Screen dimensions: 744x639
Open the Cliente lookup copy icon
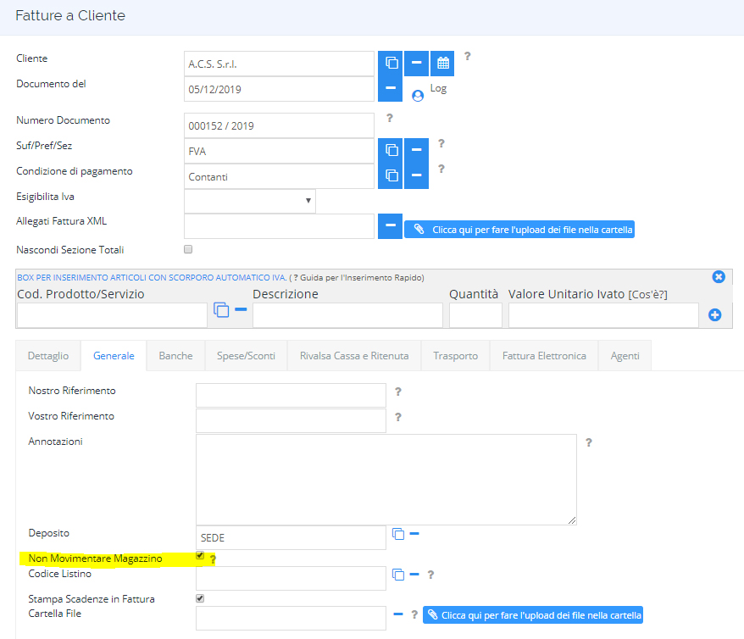click(x=391, y=63)
